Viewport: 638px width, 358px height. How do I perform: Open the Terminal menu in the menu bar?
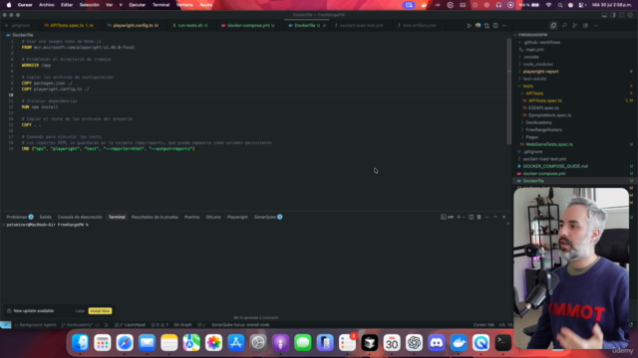tap(160, 5)
